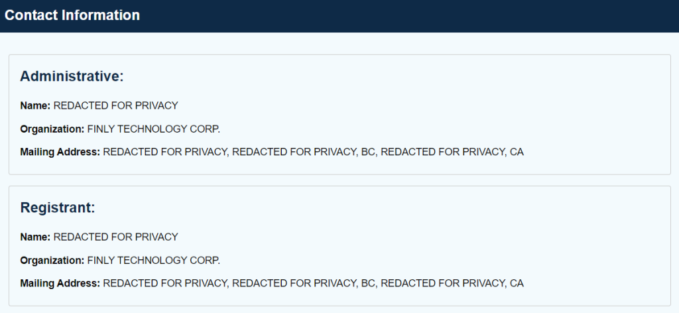Click CA at end of Administrative address
Image resolution: width=679 pixels, height=313 pixels.
[x=517, y=152]
